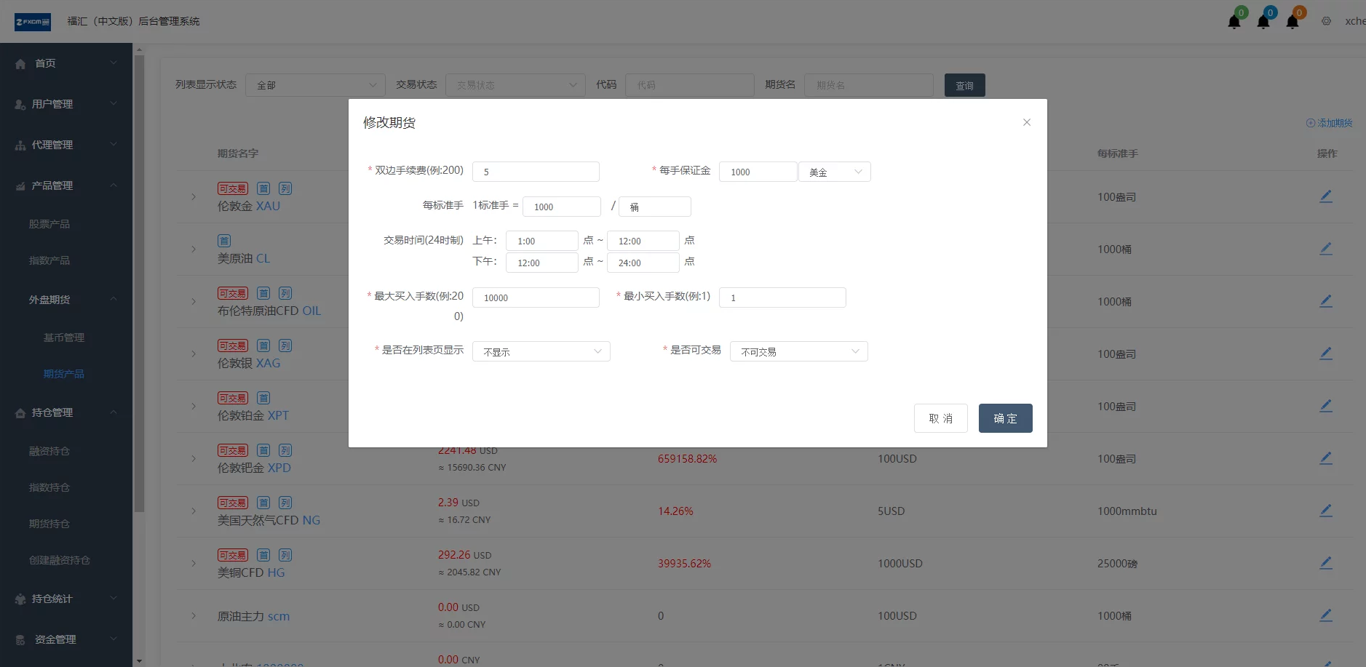This screenshot has width=1366, height=667.
Task: Toggle the 首 badge on 美原油 CL row
Action: (223, 241)
